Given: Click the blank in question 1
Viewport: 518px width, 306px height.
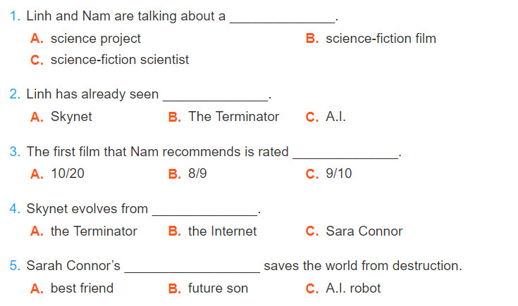Looking at the screenshot, I should (x=283, y=18).
